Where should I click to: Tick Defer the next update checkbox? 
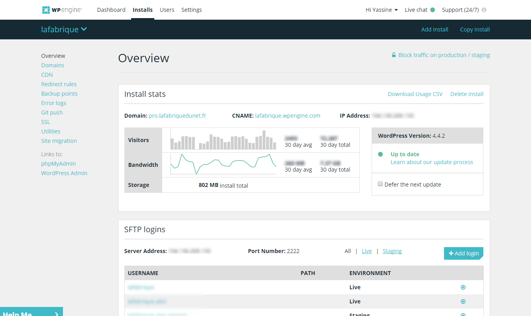tap(380, 184)
